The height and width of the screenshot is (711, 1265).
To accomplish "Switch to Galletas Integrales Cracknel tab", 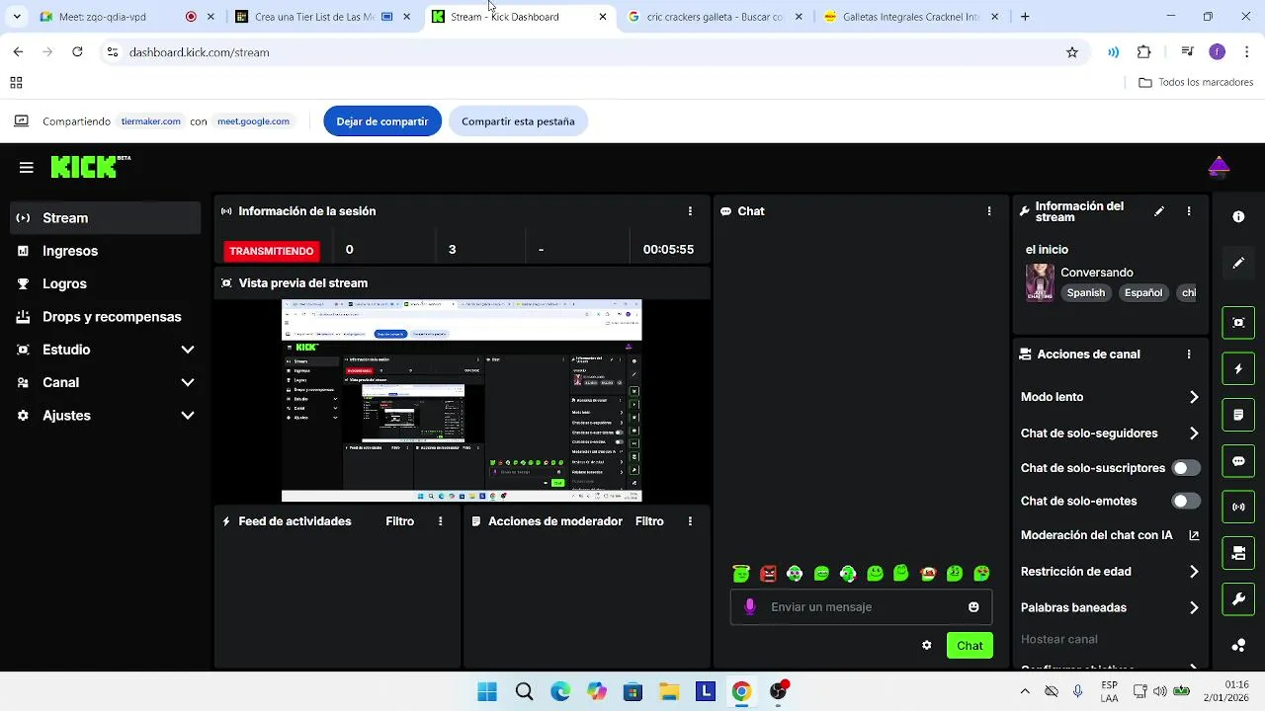I will [909, 17].
